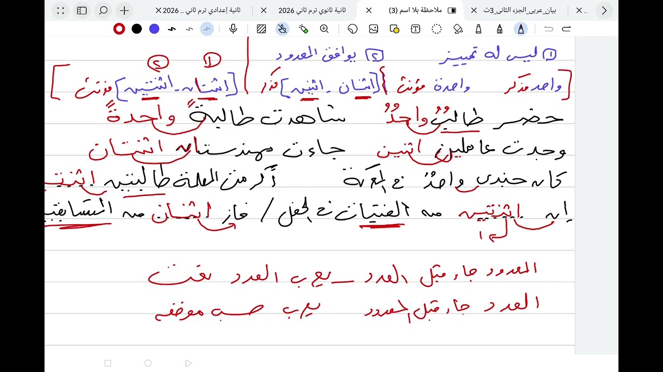
Task: Select the black pen color
Action: click(x=137, y=29)
